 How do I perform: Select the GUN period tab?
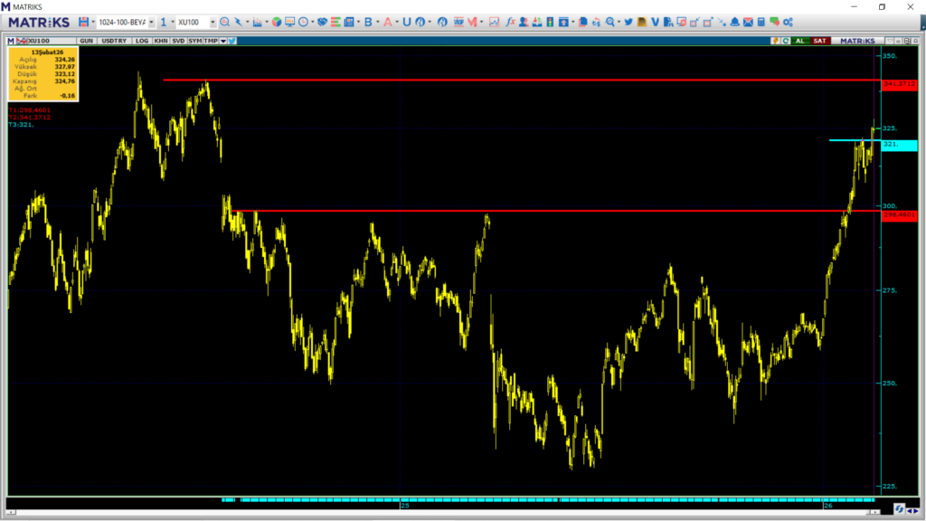pyautogui.click(x=87, y=41)
